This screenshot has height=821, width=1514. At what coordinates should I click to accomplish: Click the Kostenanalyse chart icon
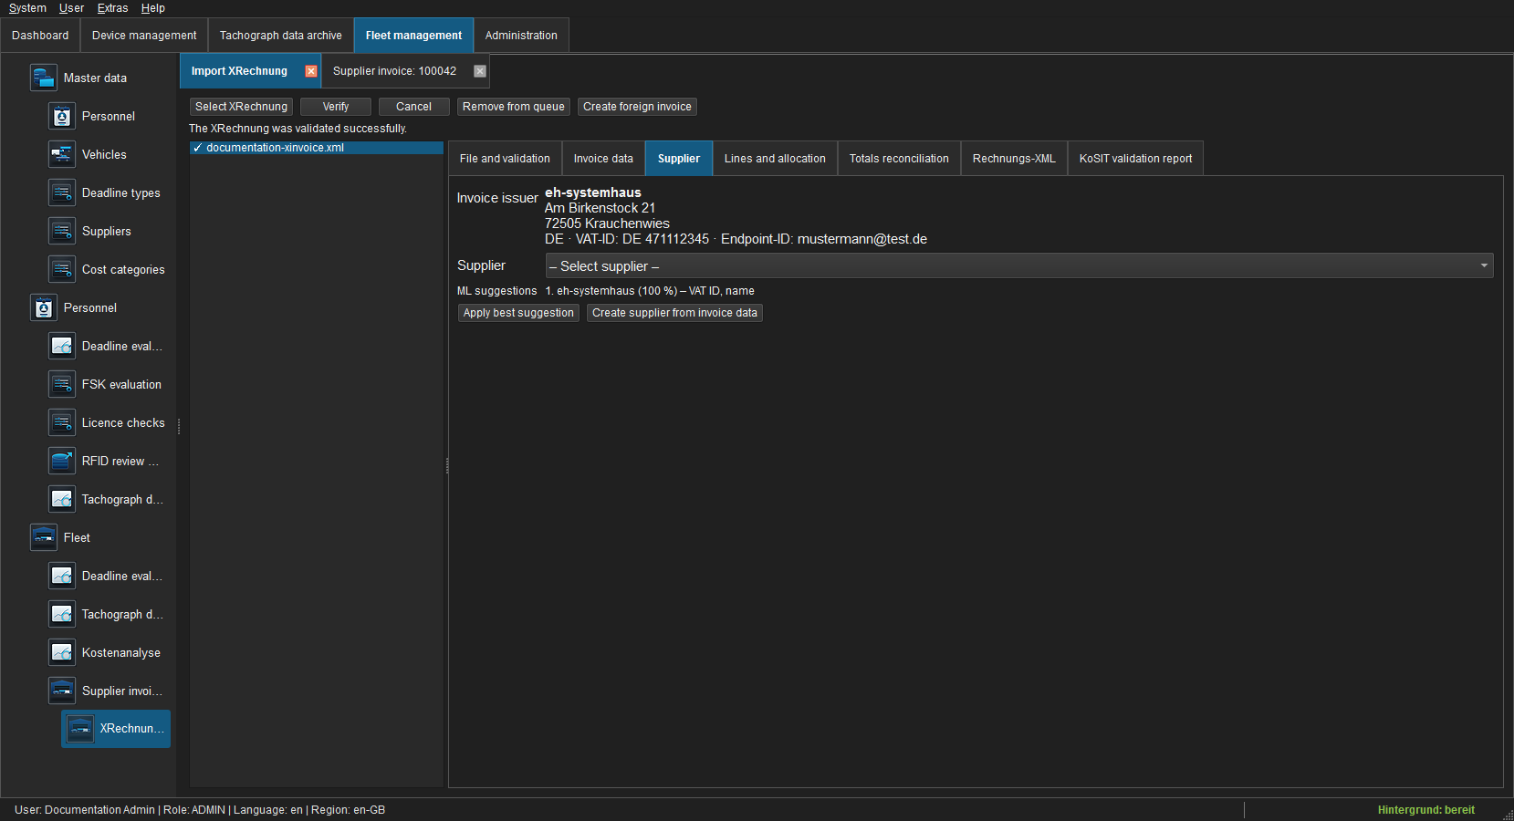[x=61, y=652]
